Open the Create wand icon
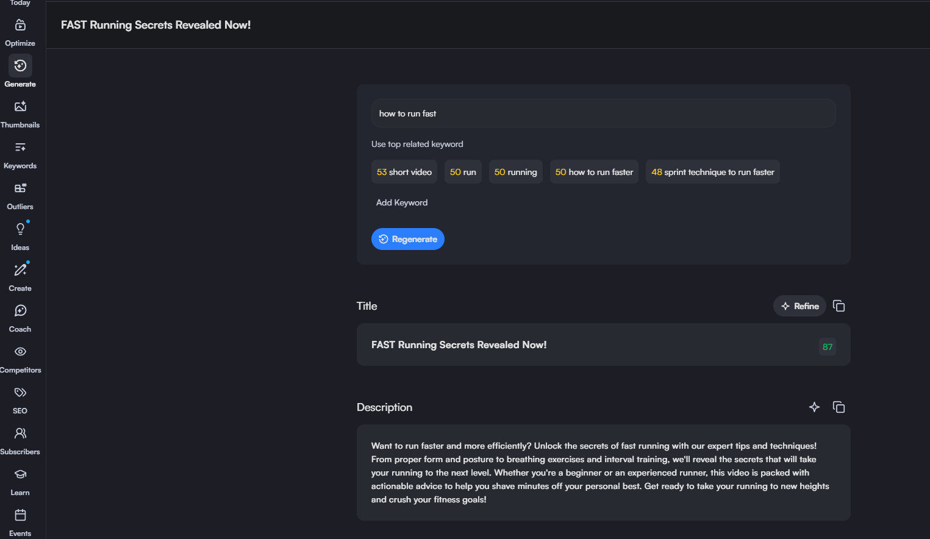930x539 pixels. click(20, 270)
